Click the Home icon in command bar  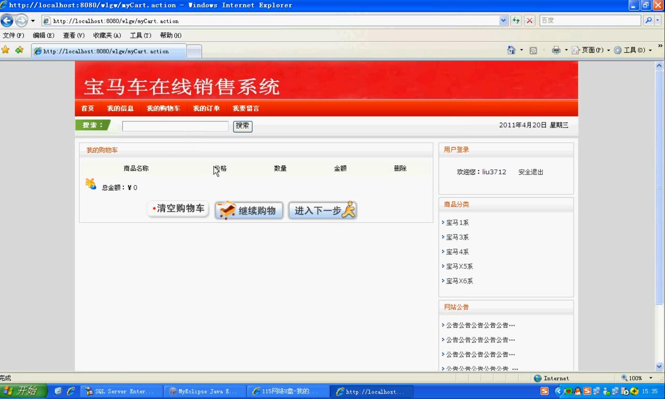click(x=511, y=50)
